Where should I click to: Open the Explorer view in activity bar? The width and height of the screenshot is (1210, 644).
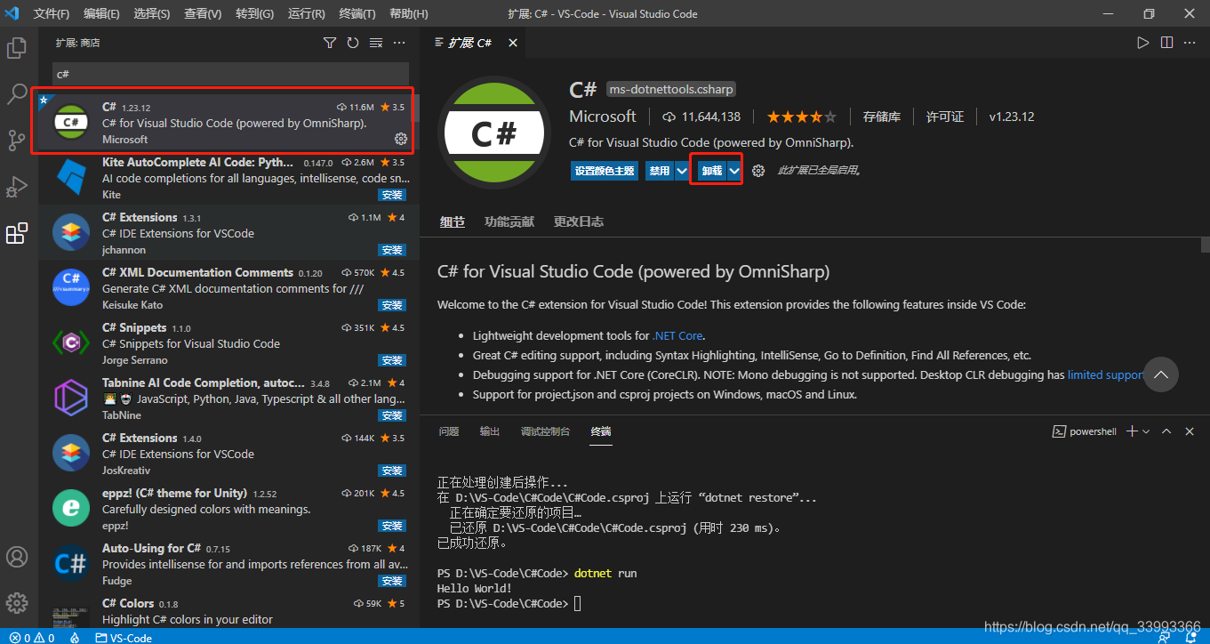pyautogui.click(x=17, y=48)
